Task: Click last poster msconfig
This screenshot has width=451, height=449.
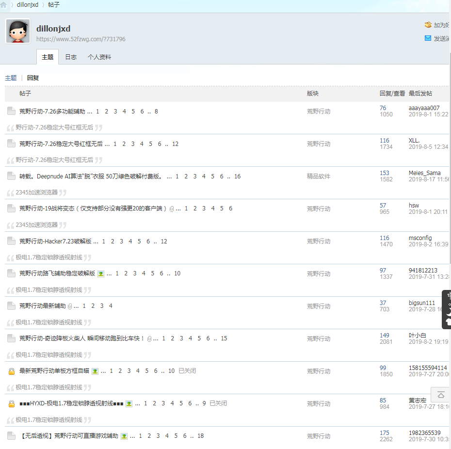Action: click(x=420, y=238)
